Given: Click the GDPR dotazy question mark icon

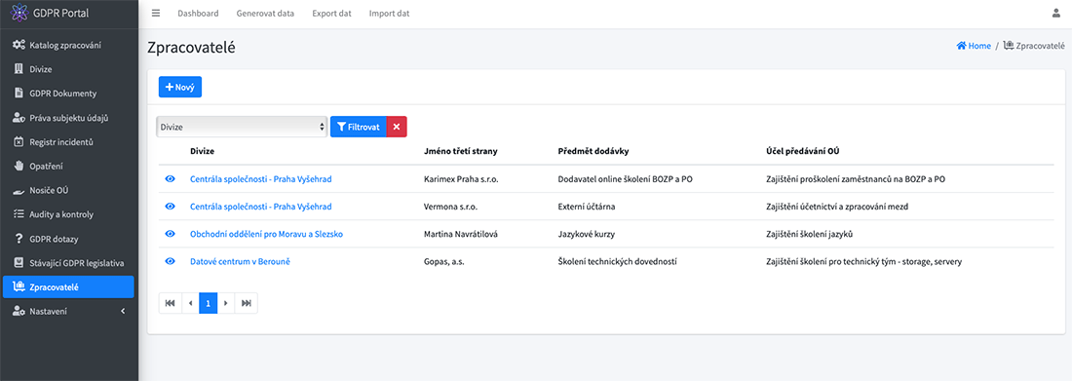Looking at the screenshot, I should point(19,239).
